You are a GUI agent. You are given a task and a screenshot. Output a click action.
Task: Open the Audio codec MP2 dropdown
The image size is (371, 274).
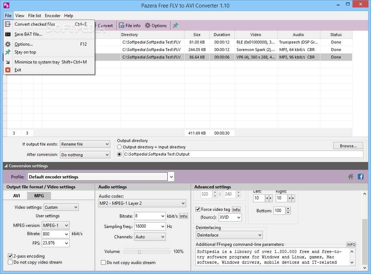click(142, 203)
